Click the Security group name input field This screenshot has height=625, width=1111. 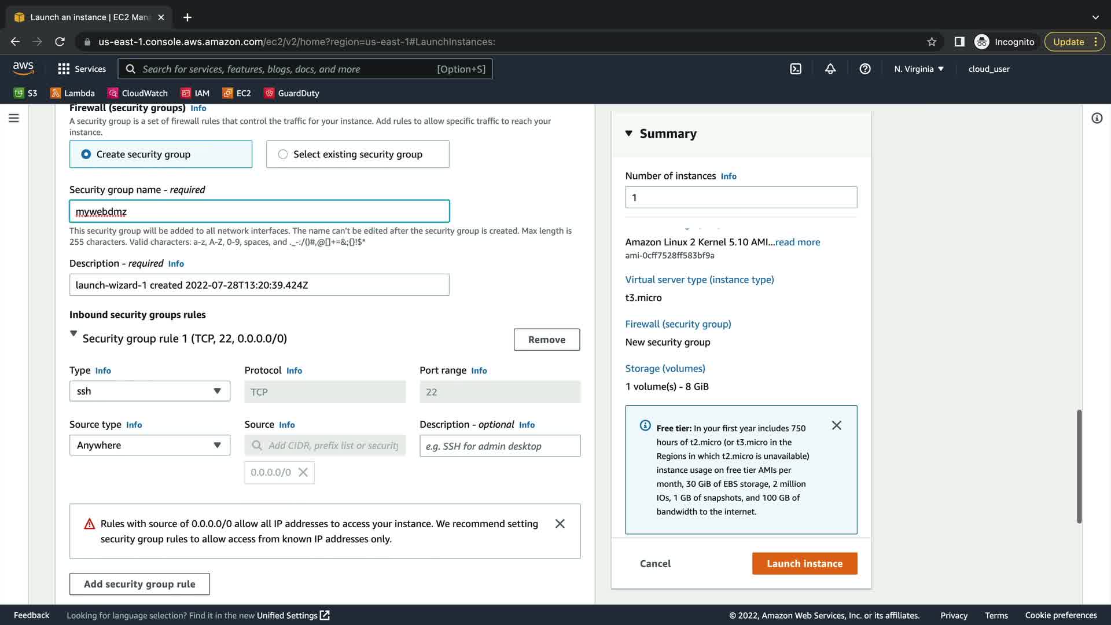pyautogui.click(x=259, y=211)
